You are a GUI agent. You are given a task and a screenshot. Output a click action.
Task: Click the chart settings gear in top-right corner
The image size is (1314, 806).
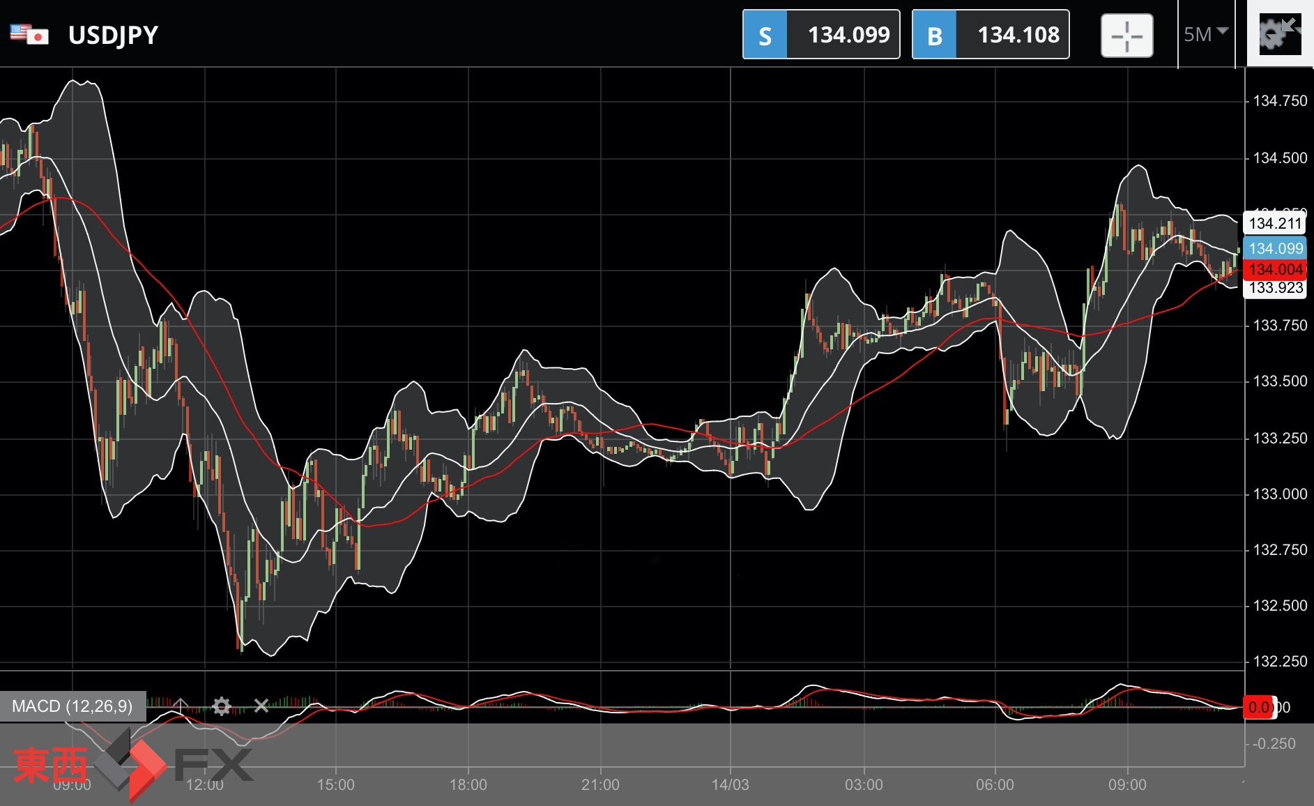[x=1280, y=34]
